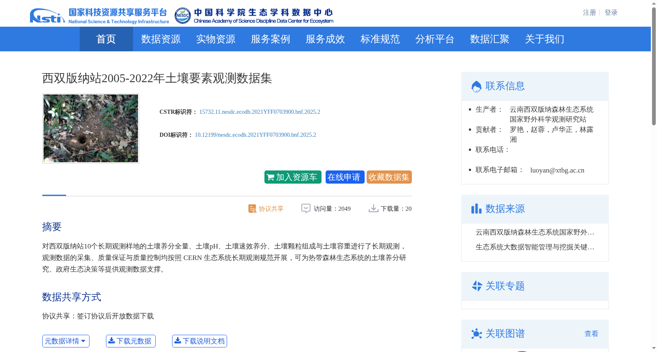Open the CSTR identifier link
This screenshot has width=657, height=352.
260,112
